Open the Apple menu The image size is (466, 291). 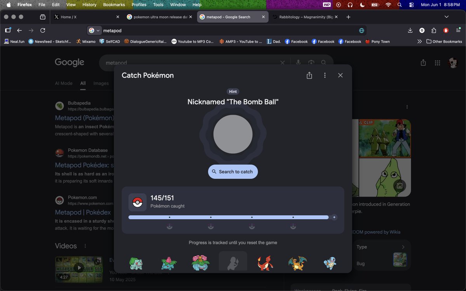click(x=9, y=5)
